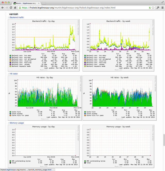Open the Hit rates link
Screen dimensions: 165x171
click(14, 74)
